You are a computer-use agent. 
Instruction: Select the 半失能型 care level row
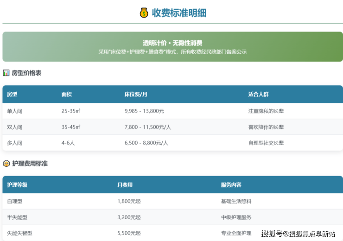[18, 217]
